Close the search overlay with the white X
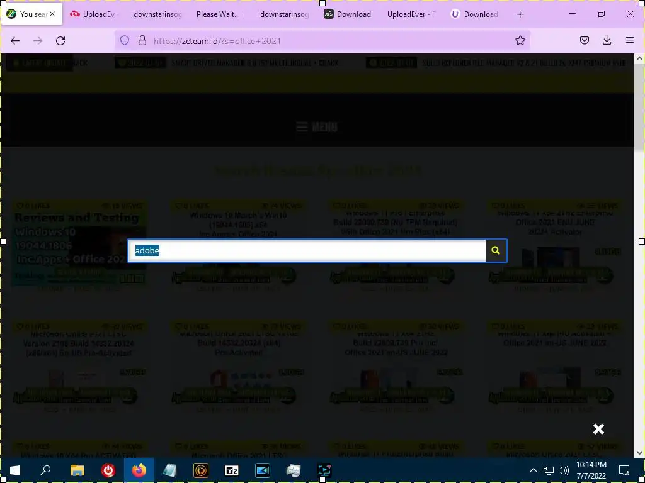 598,429
